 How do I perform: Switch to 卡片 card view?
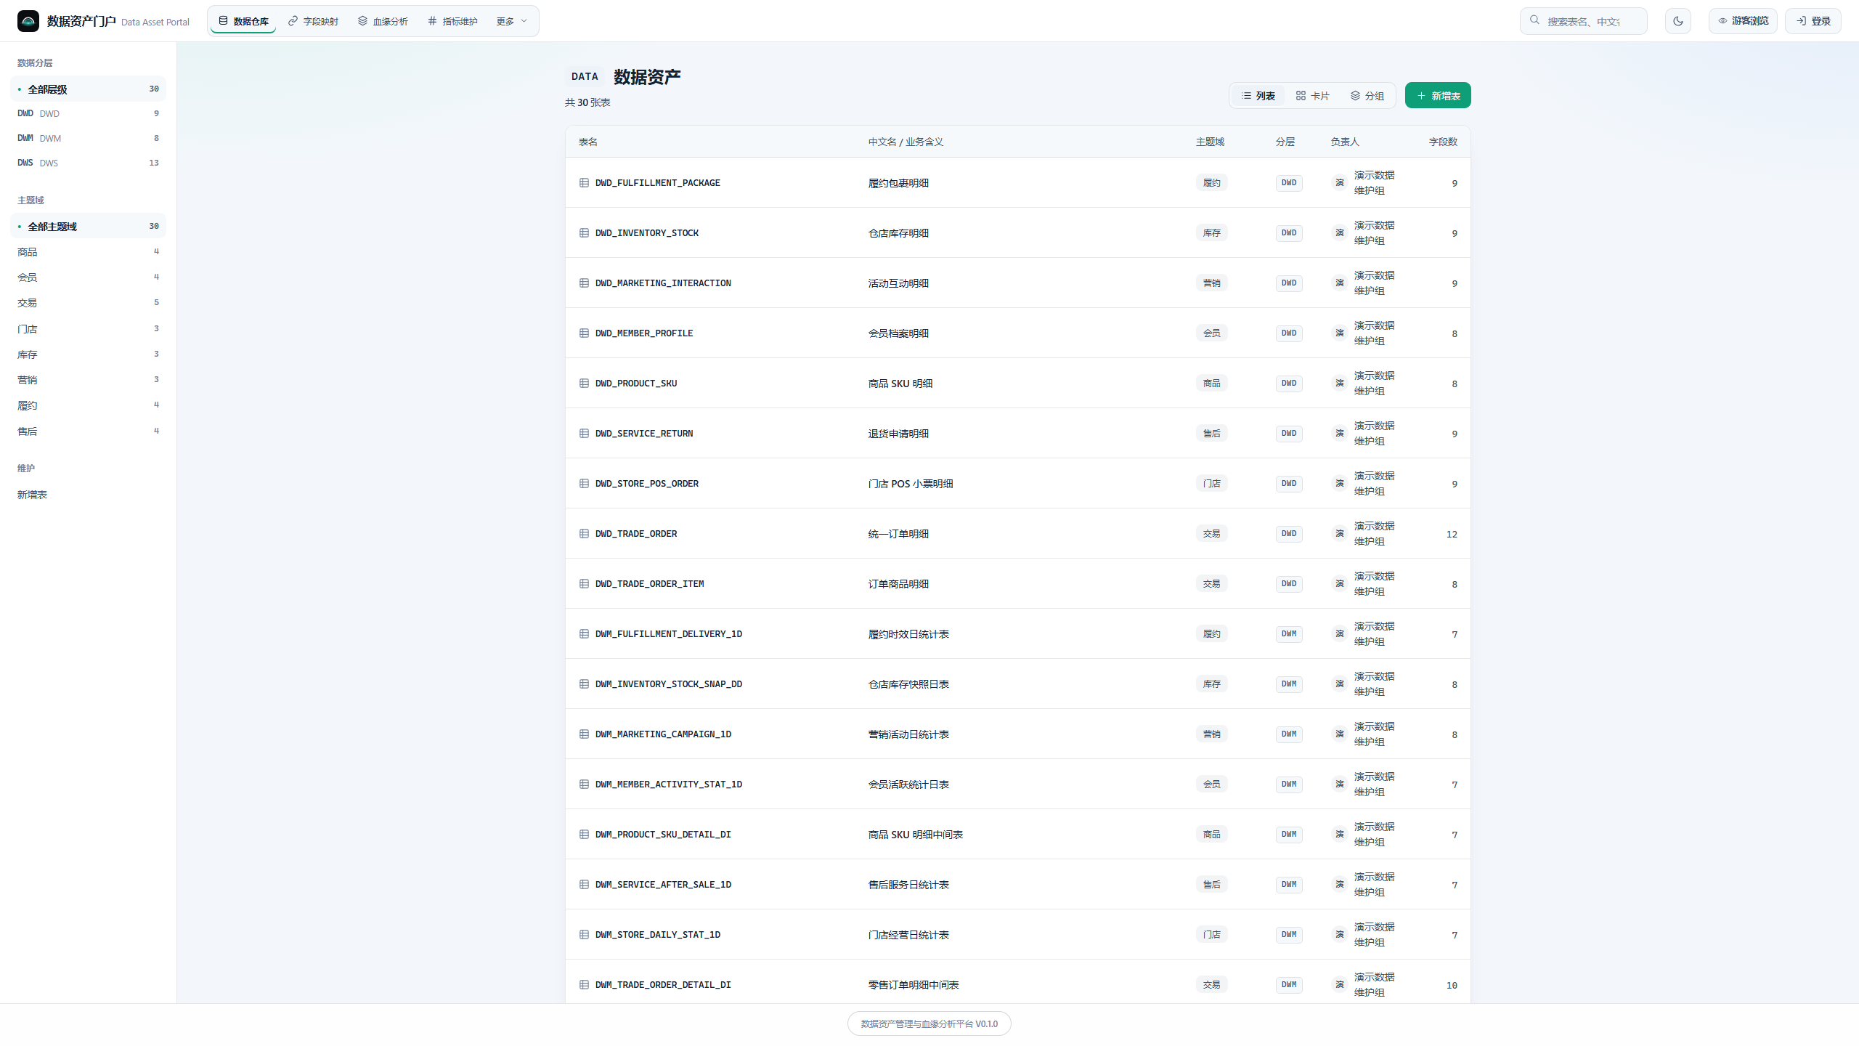coord(1312,96)
